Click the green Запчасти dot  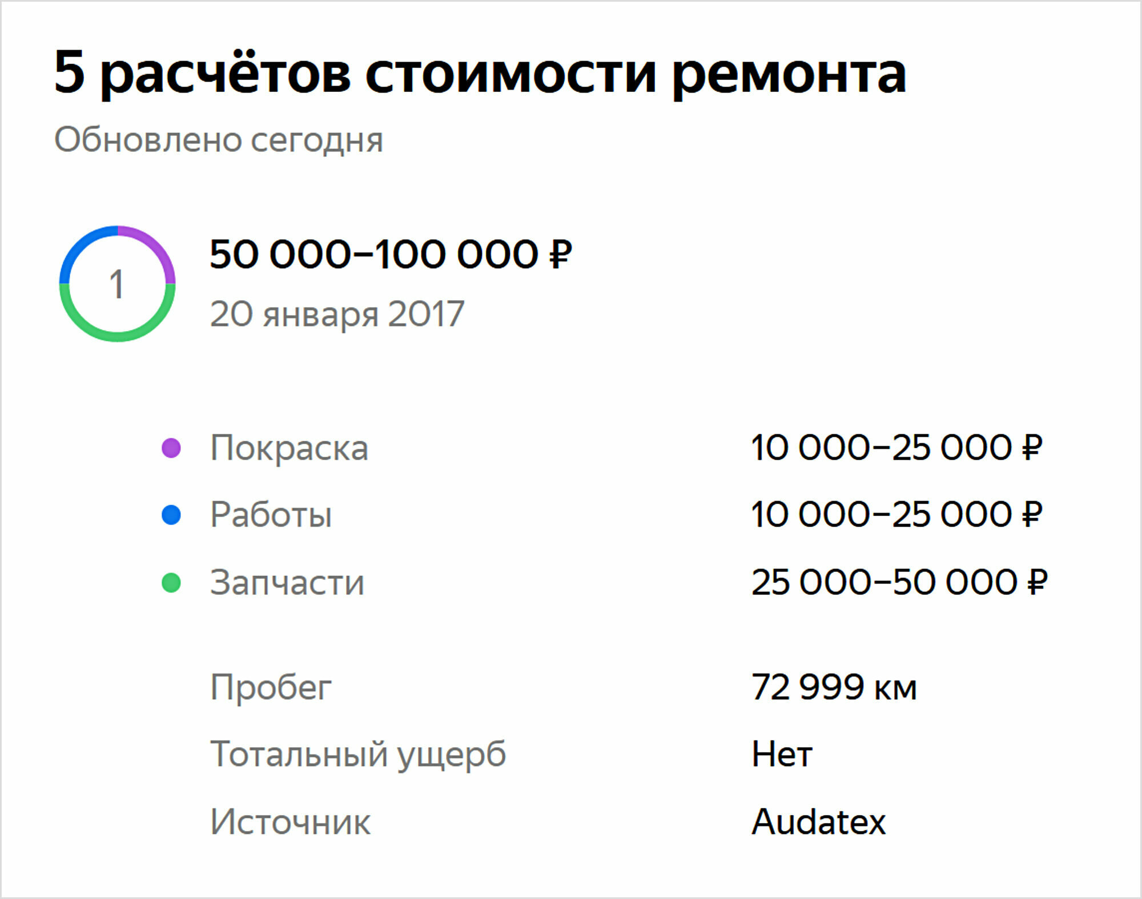(x=171, y=583)
